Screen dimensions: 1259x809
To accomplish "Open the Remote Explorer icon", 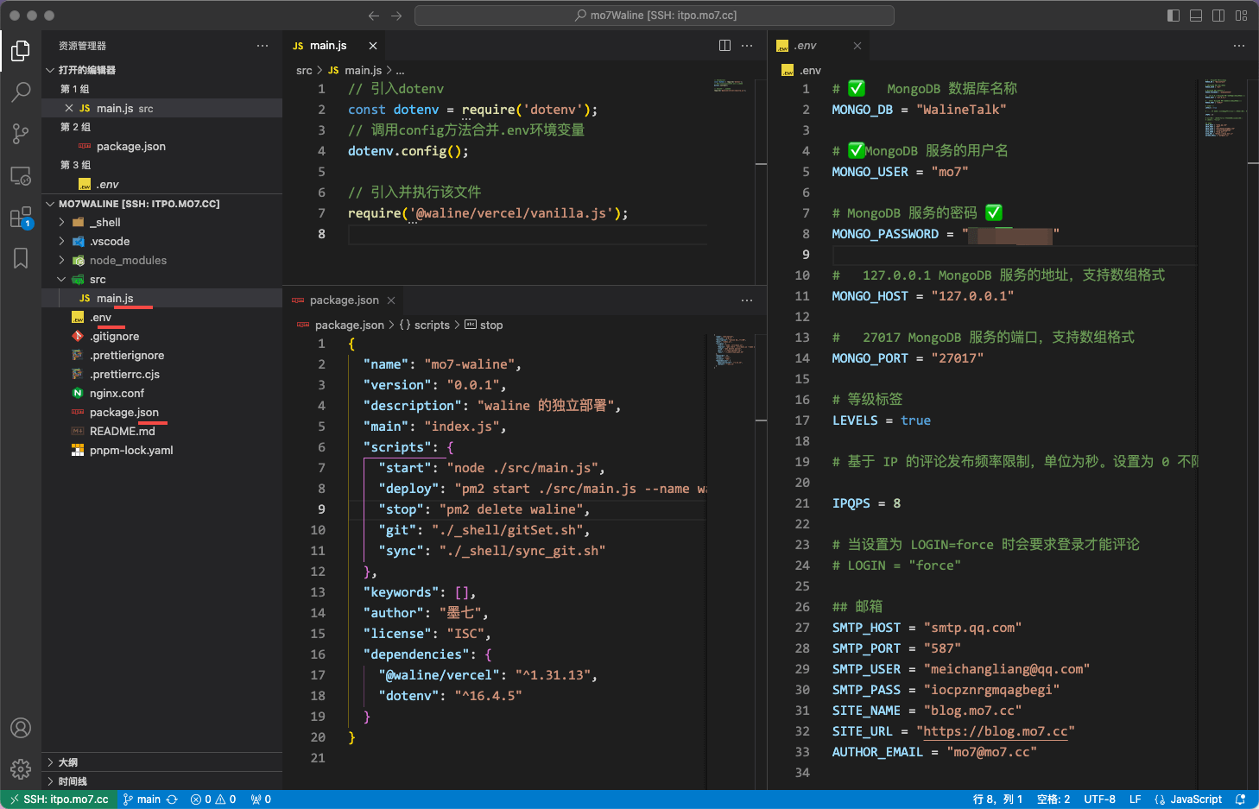I will tap(21, 175).
